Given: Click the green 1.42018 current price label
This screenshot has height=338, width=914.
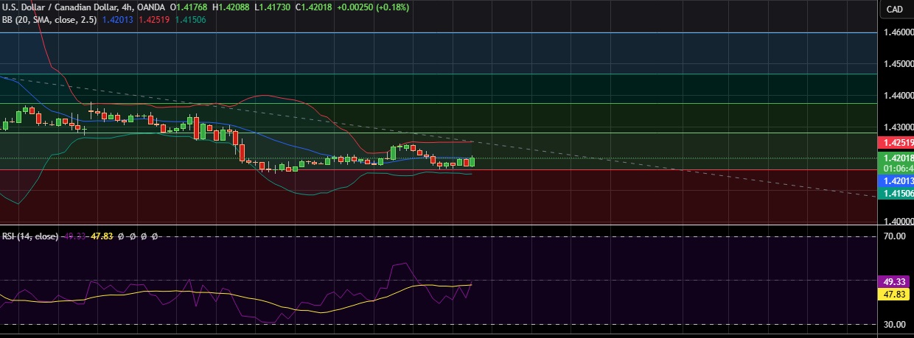Looking at the screenshot, I should point(895,158).
